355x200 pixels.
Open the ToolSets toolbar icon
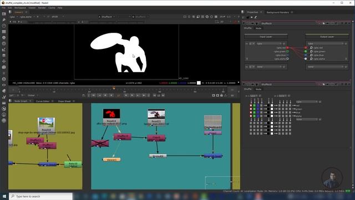(x=4, y=97)
